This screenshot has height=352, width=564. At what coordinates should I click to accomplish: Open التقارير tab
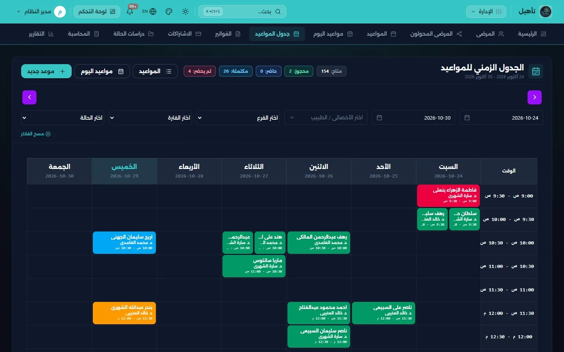pyautogui.click(x=41, y=34)
